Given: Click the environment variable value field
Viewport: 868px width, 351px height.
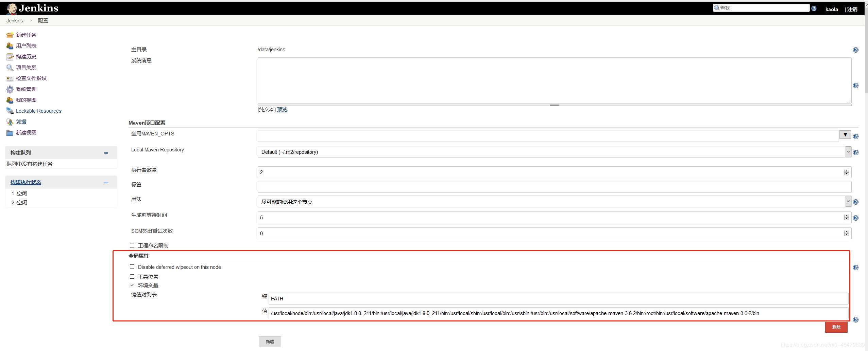Looking at the screenshot, I should click(558, 313).
